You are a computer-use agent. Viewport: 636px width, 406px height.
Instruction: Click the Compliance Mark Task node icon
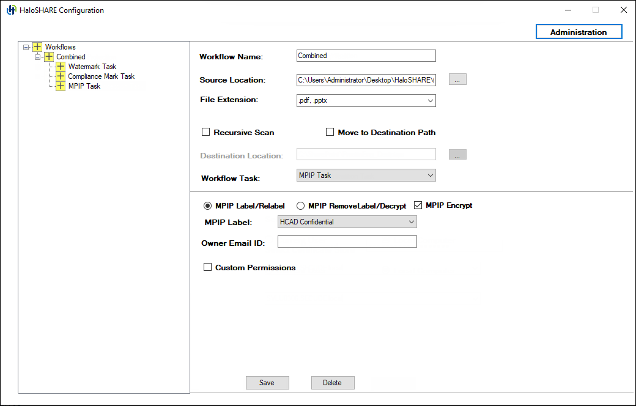tap(61, 76)
